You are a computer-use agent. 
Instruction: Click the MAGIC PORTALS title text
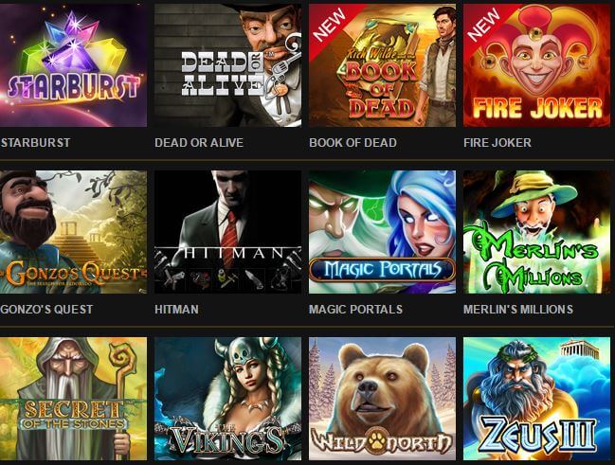(355, 310)
